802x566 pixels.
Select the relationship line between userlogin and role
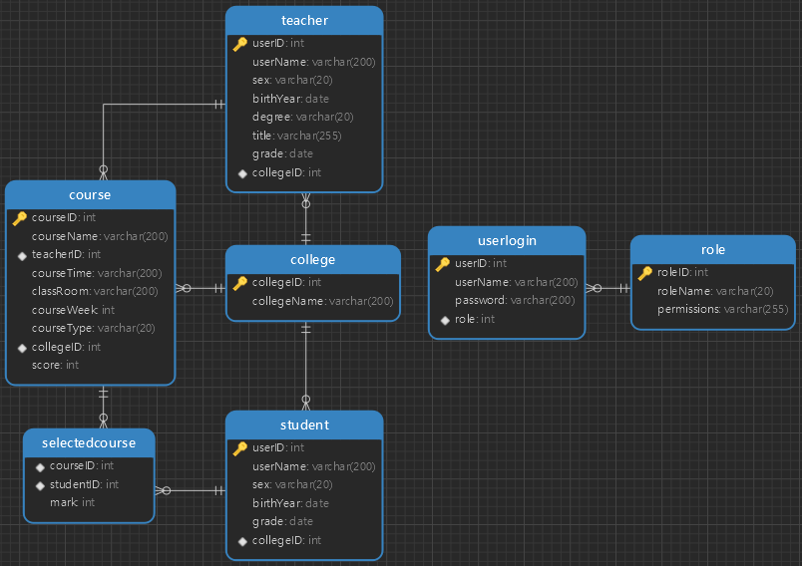(x=608, y=288)
